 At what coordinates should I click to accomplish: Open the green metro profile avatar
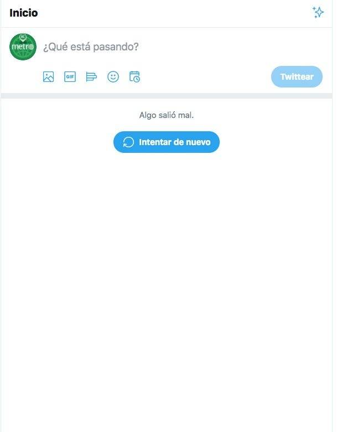tap(23, 47)
